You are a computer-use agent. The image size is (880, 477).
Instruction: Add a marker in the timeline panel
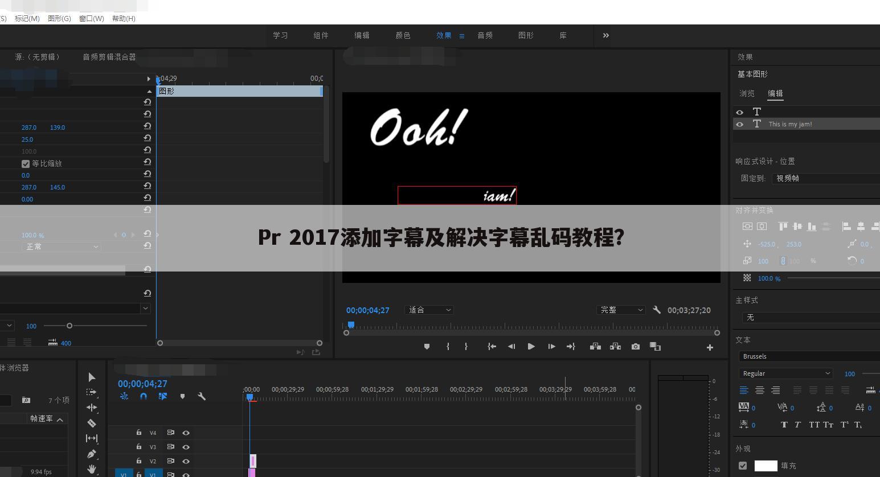[x=182, y=396]
